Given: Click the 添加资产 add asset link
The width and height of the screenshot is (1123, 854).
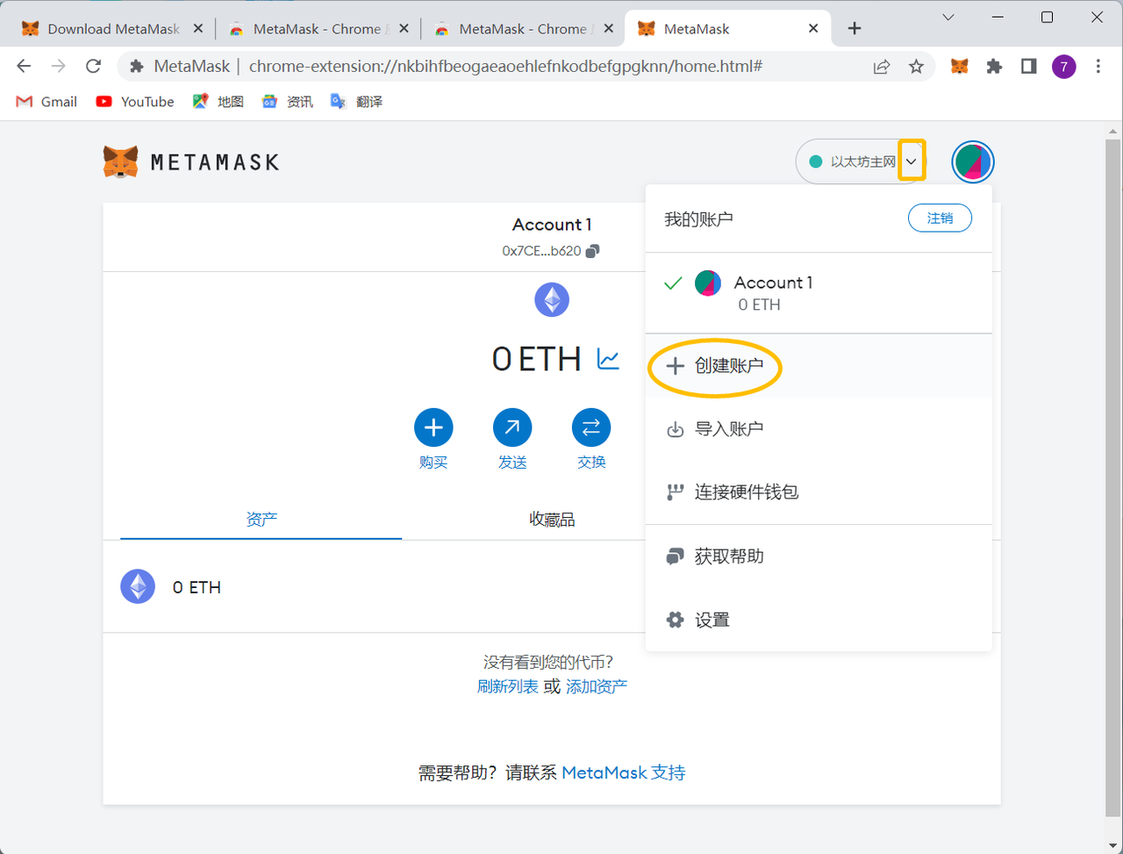Looking at the screenshot, I should click(x=597, y=686).
